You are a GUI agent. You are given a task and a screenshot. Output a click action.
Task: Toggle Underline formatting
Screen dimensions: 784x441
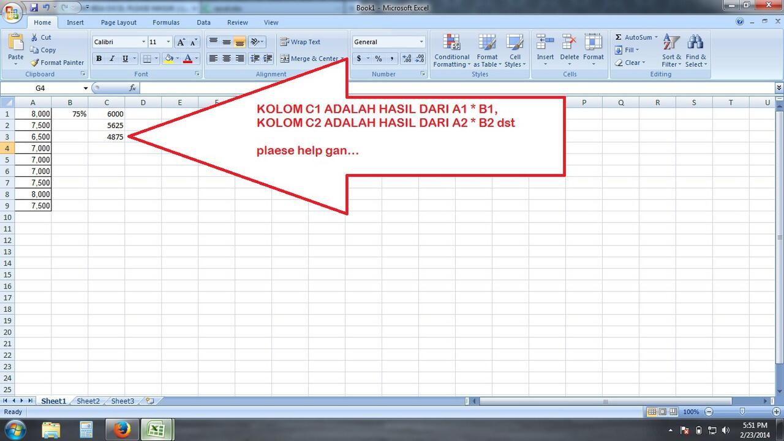point(126,59)
